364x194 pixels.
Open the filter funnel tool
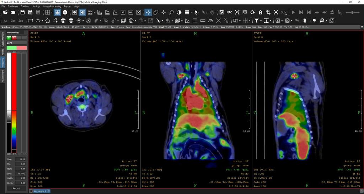coord(256,21)
